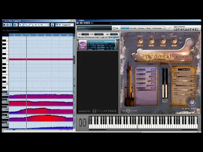Click the bottom slider in the purple mixer panel
Viewport: 203px width, 152px height.
click(x=146, y=90)
